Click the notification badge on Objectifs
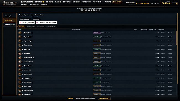This screenshot has width=180, height=101. pyautogui.click(x=43, y=2)
